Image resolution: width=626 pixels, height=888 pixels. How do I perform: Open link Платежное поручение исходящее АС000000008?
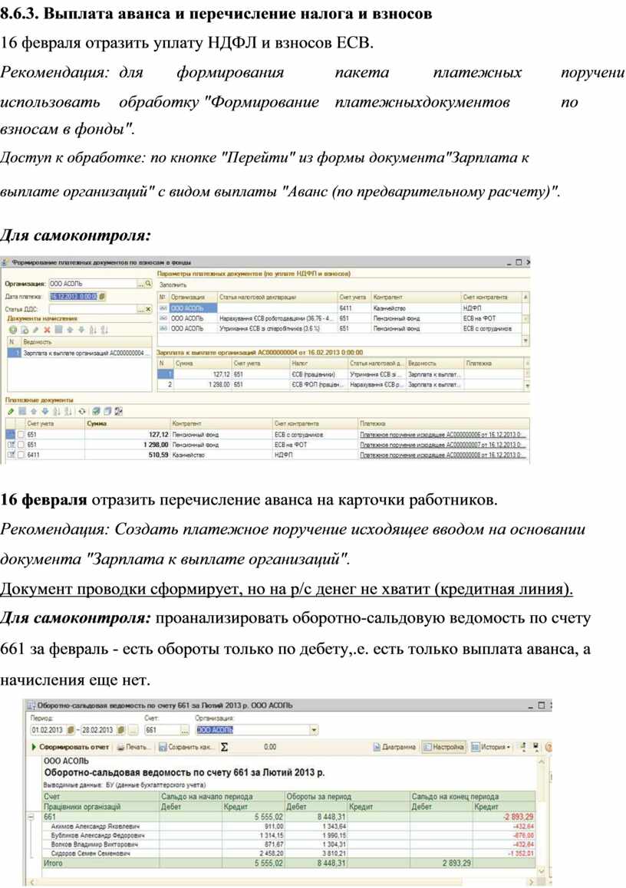443,455
